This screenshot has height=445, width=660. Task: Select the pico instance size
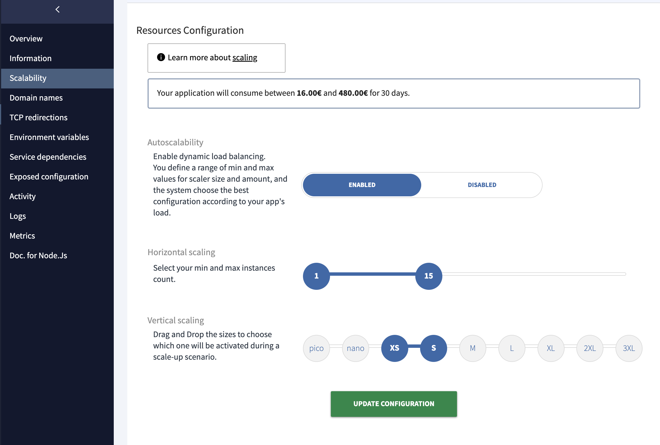pos(316,348)
